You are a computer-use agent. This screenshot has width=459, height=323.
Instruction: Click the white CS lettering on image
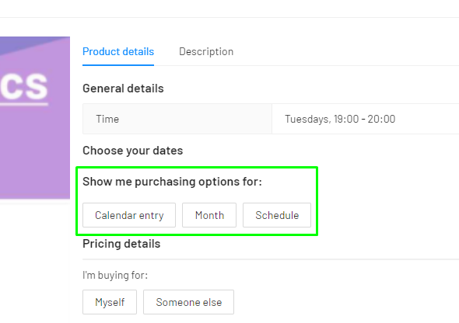(24, 86)
